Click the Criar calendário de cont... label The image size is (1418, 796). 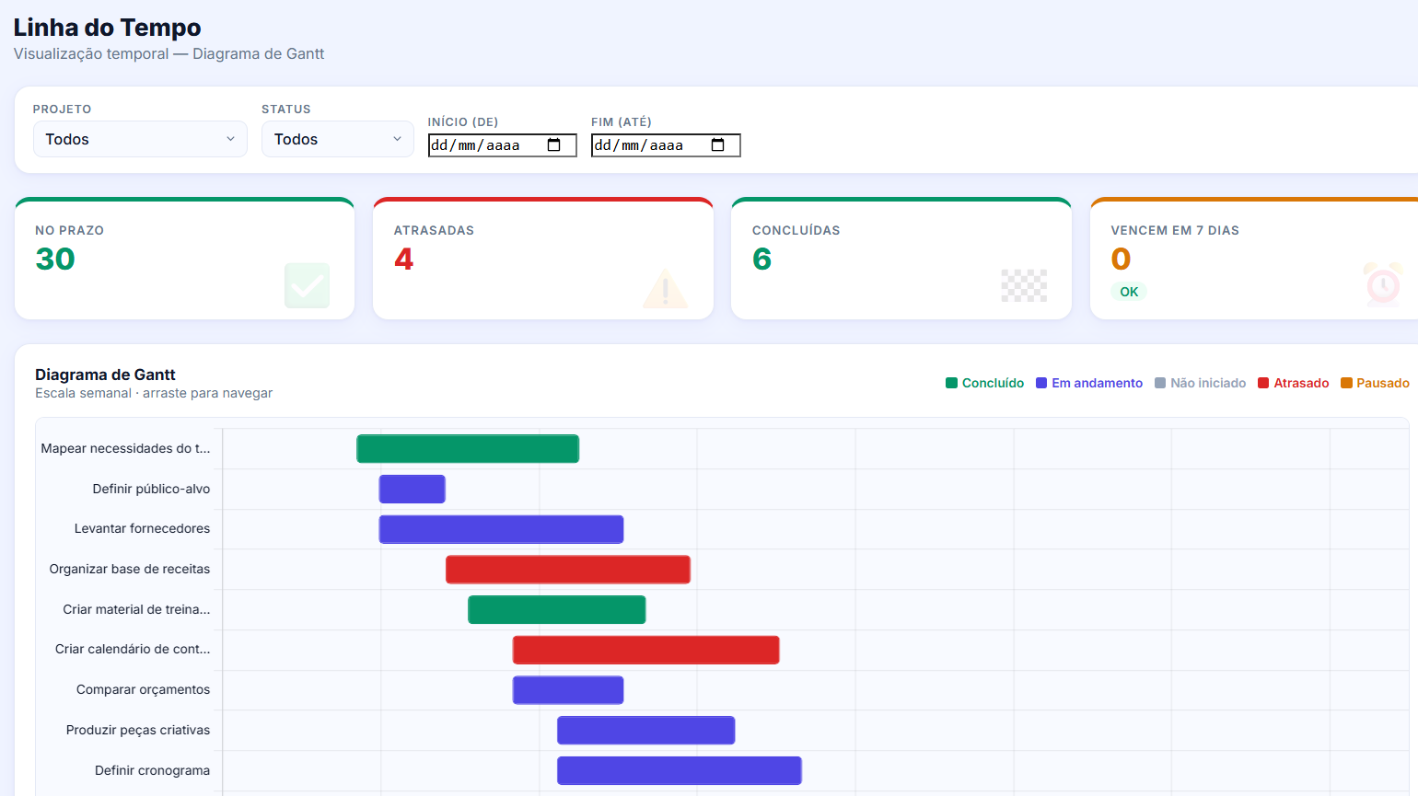tap(133, 649)
